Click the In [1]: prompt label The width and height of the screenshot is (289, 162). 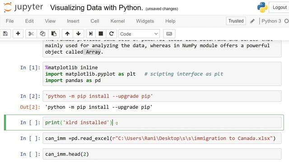[x=30, y=67]
